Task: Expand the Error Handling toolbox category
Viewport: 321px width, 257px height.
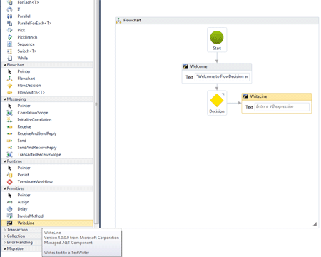Action: [4, 242]
